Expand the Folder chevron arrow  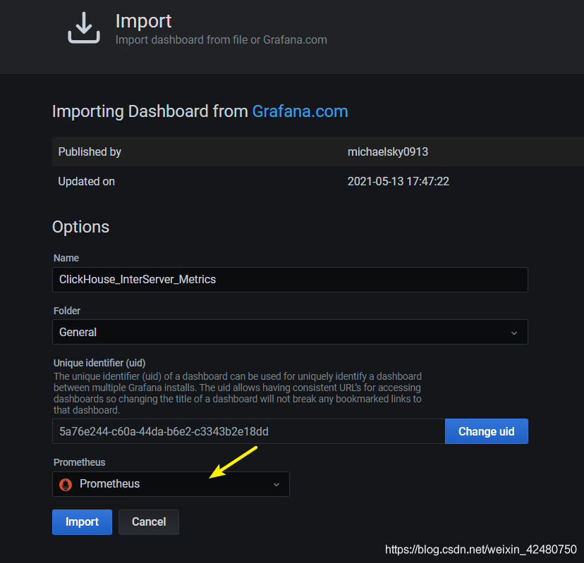pyautogui.click(x=514, y=333)
